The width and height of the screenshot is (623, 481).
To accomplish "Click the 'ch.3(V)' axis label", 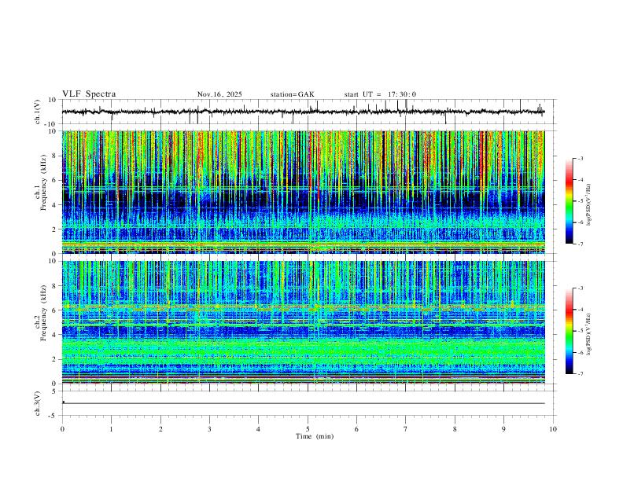I will [38, 403].
